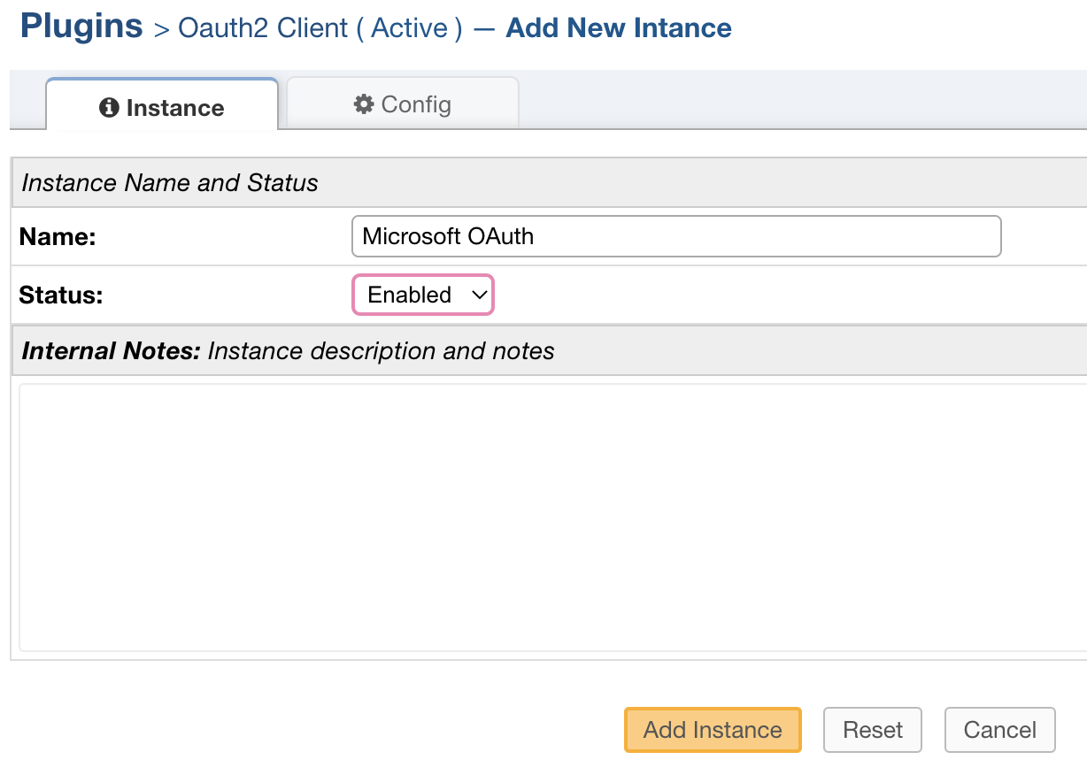Switch to the Config tab
This screenshot has width=1087, height=775.
(402, 104)
